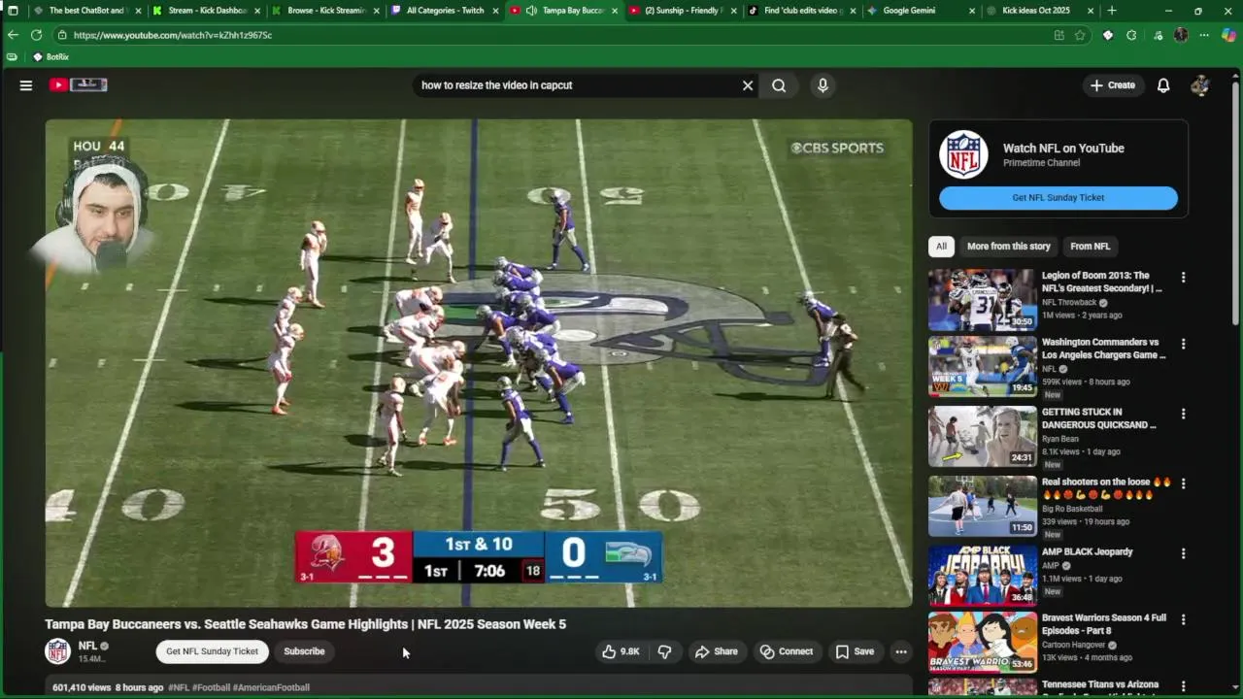
Task: Click the #AmericanFootball hashtag link
Action: [271, 687]
